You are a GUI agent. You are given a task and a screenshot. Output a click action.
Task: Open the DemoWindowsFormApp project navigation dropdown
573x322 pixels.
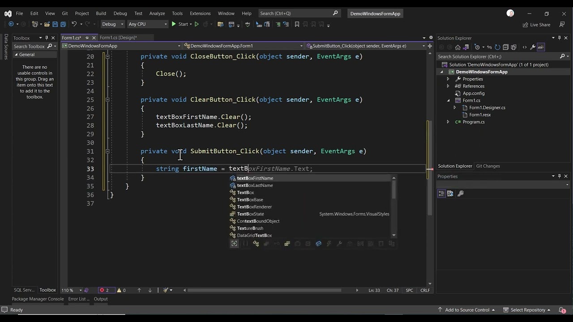coord(121,46)
